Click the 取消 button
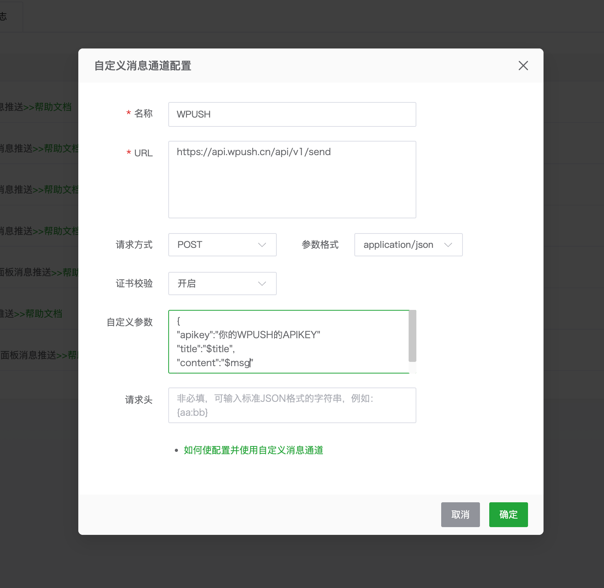 pos(461,515)
